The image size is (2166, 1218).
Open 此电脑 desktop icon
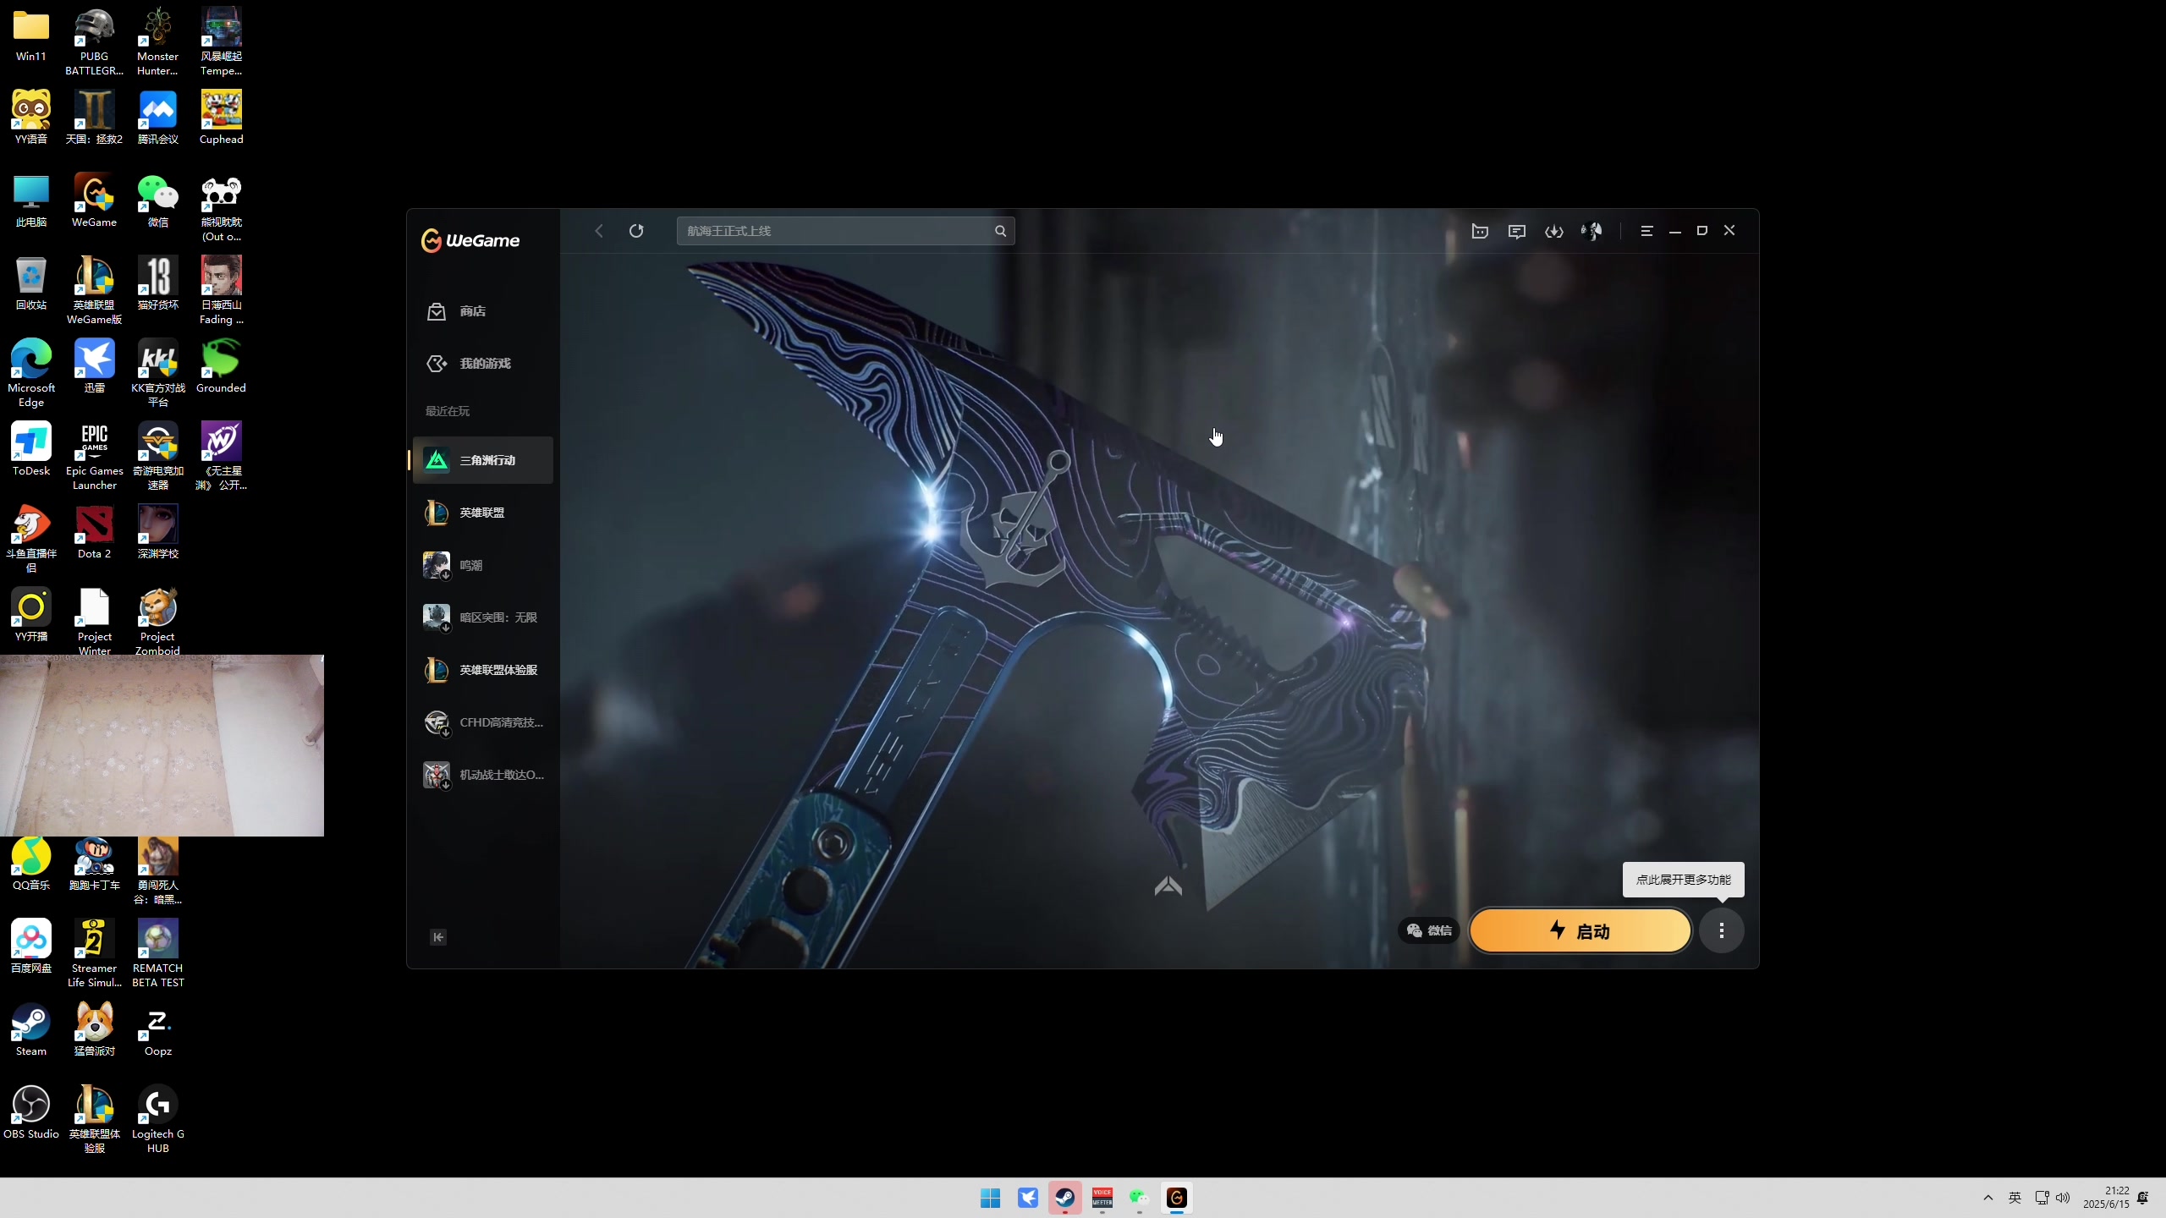30,200
